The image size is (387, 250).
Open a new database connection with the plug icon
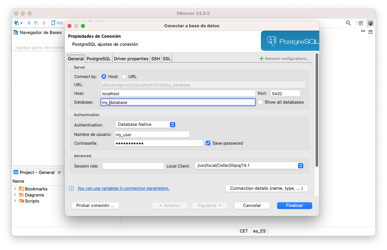tap(17, 23)
